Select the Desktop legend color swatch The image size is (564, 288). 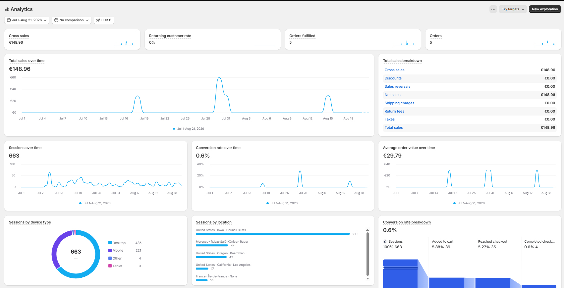click(110, 243)
